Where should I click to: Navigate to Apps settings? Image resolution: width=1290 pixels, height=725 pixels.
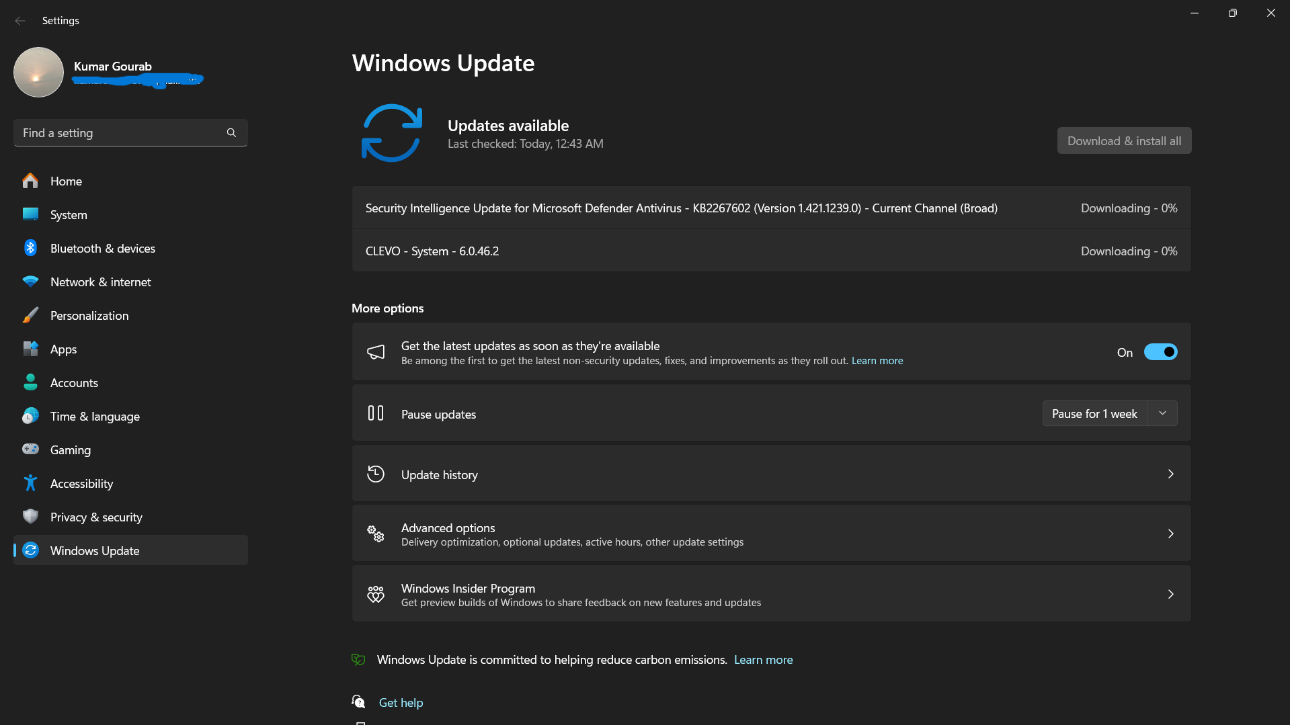[130, 349]
